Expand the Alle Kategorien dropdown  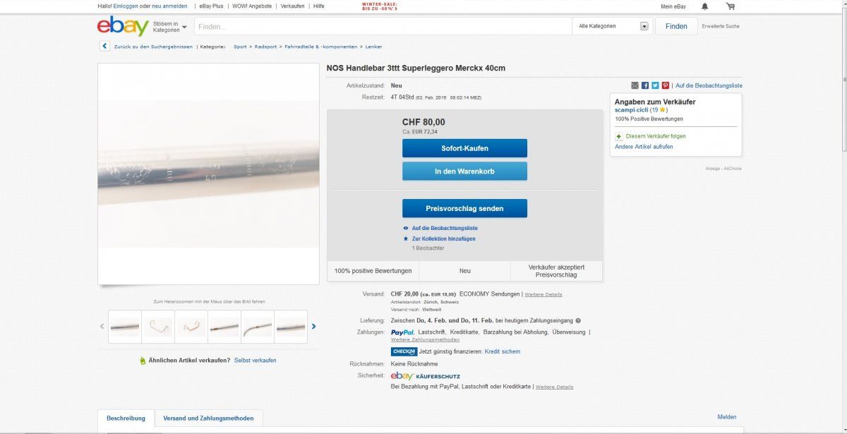tap(644, 26)
